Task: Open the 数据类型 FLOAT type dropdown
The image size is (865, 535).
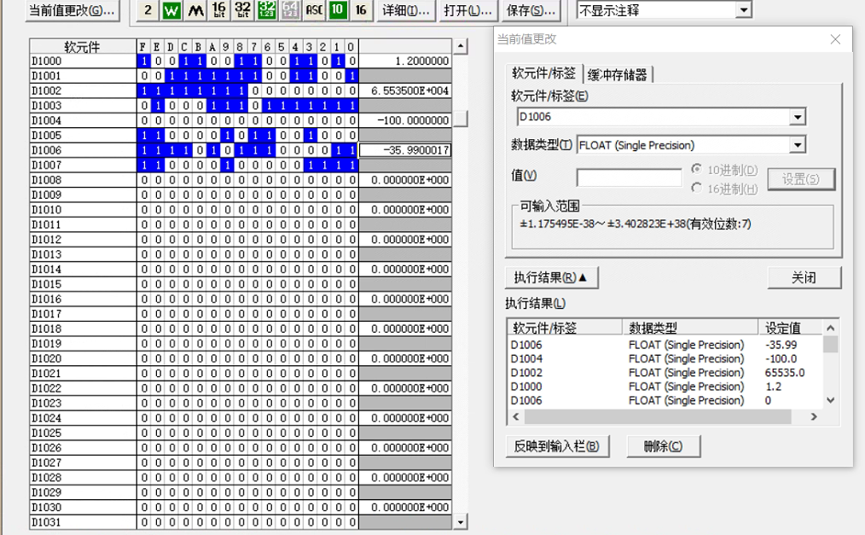Action: (x=798, y=145)
